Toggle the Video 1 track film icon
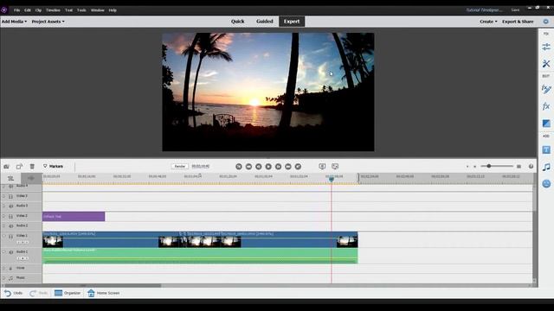The width and height of the screenshot is (554, 311). coord(10,236)
